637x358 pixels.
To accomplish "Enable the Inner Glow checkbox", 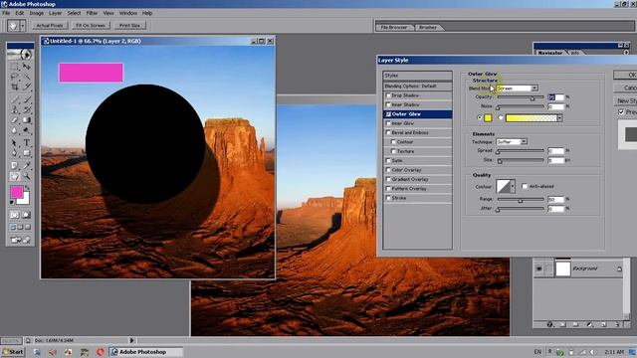I will [x=388, y=123].
